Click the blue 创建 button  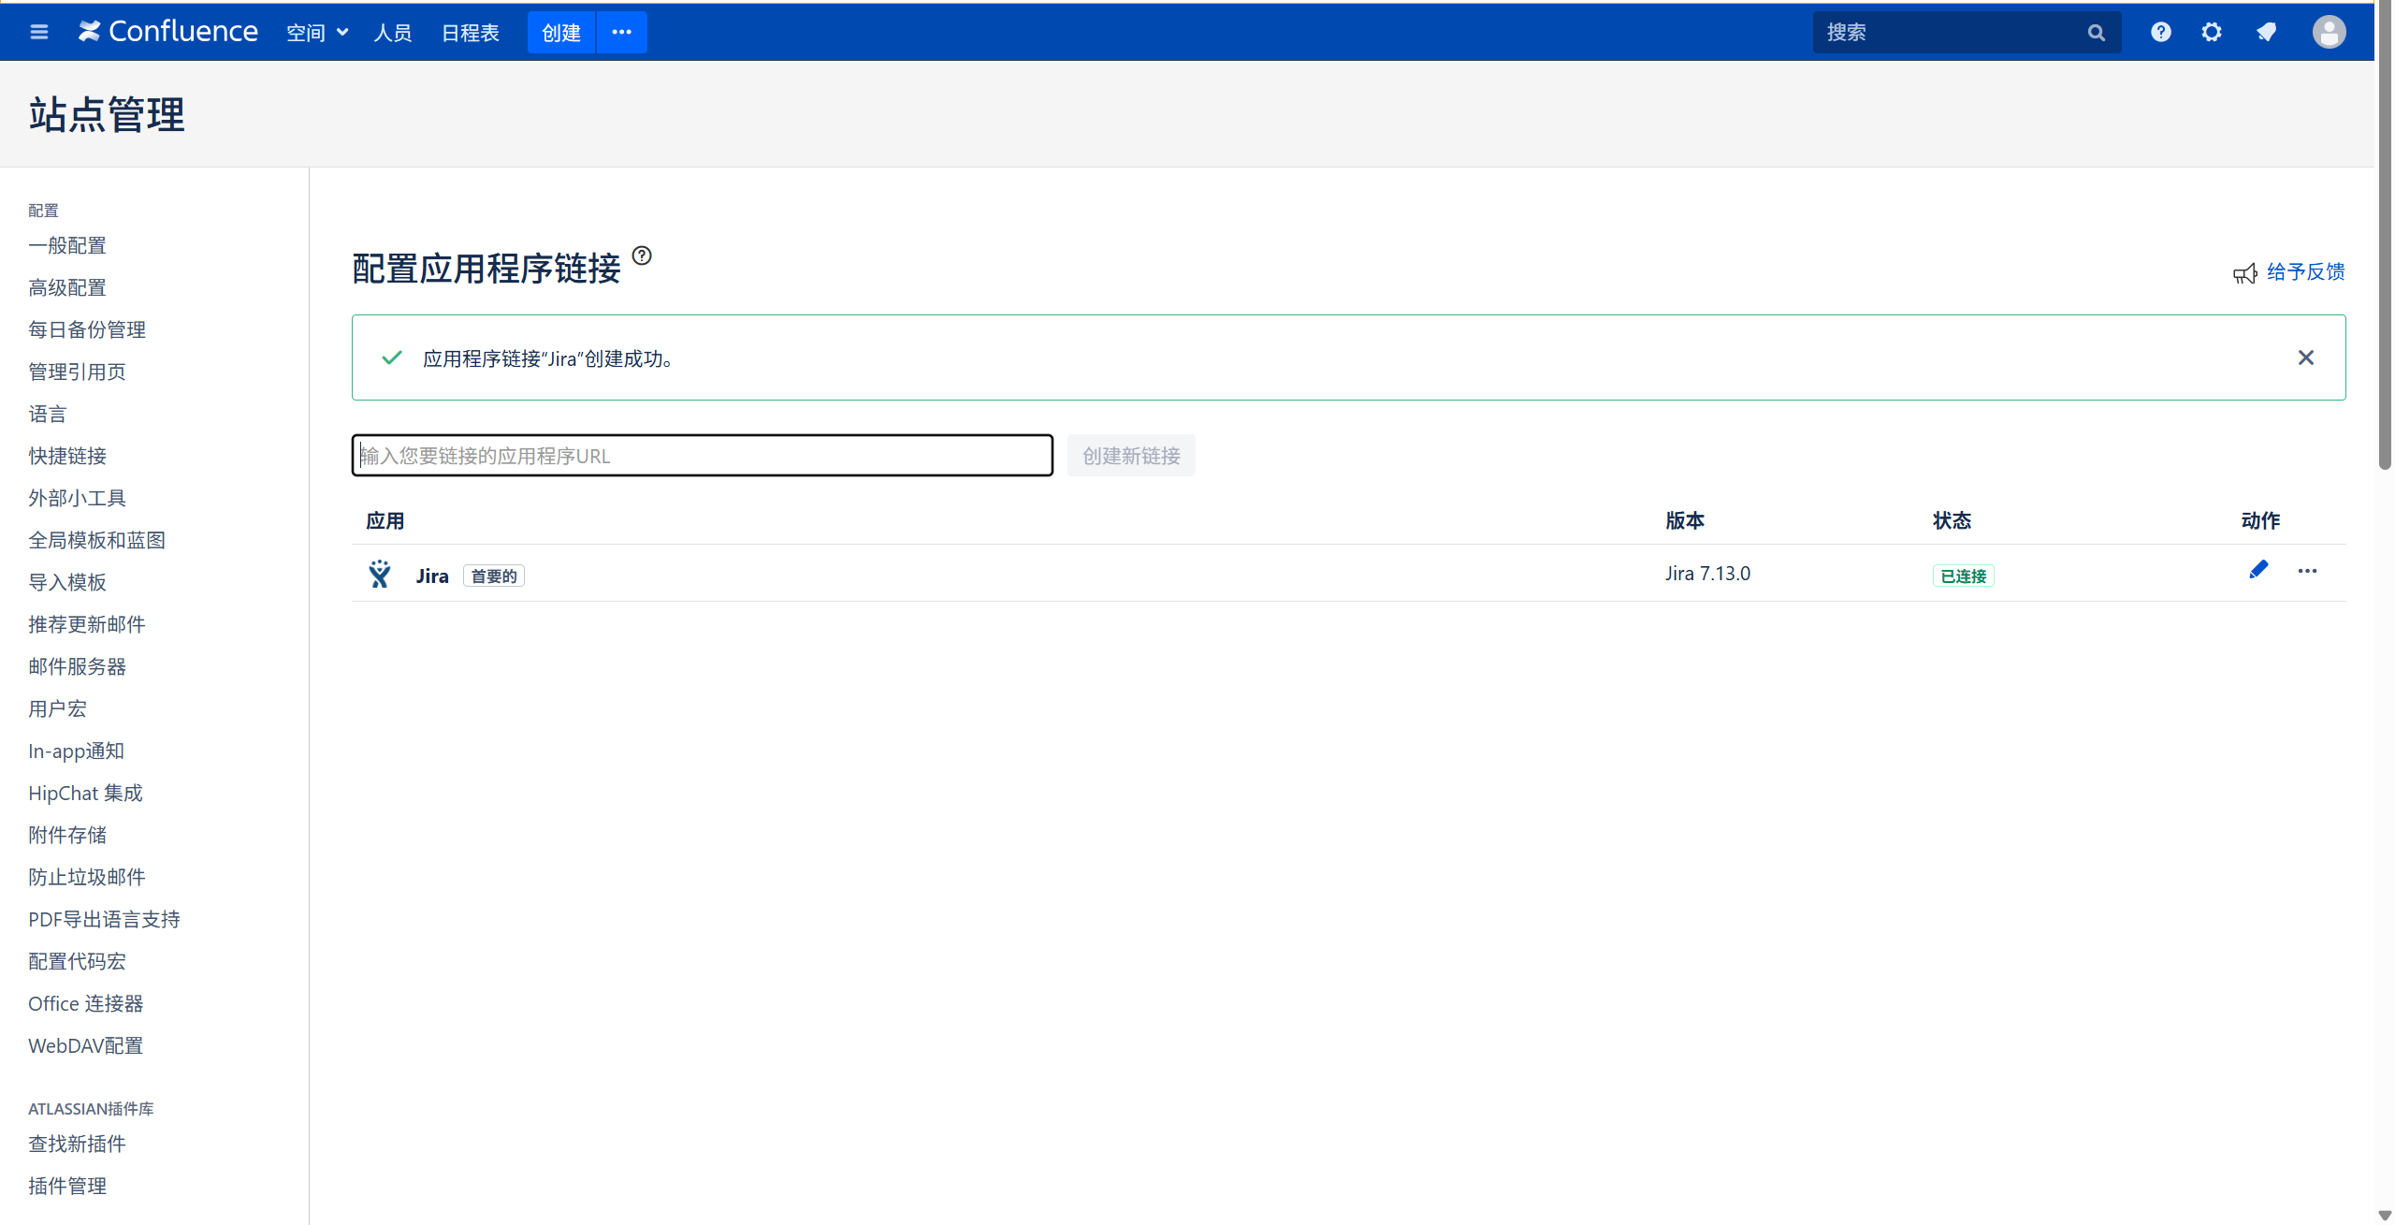click(x=561, y=33)
